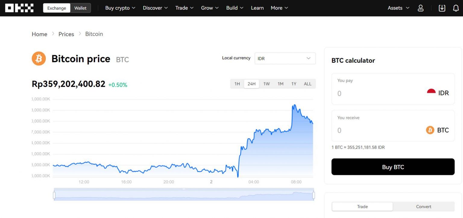The height and width of the screenshot is (218, 463).
Task: Click the download app icon
Action: (x=442, y=8)
